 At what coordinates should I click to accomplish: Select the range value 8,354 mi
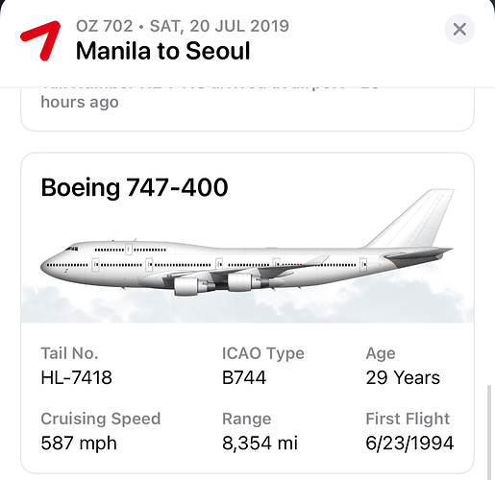(x=260, y=444)
